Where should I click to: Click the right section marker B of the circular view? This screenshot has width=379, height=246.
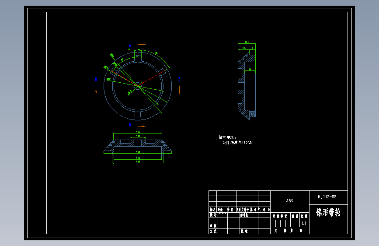(179, 79)
